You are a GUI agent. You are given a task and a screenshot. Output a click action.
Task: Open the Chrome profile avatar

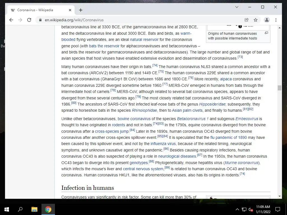point(267,20)
